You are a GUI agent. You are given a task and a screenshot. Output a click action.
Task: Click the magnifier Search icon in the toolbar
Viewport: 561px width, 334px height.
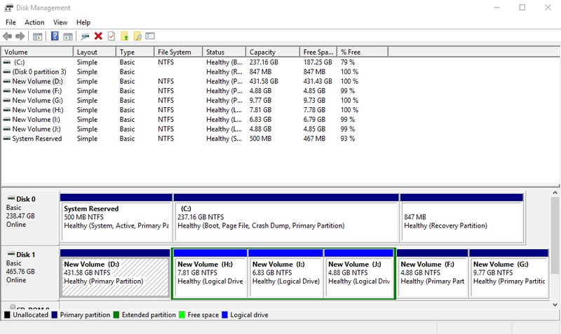pos(137,36)
